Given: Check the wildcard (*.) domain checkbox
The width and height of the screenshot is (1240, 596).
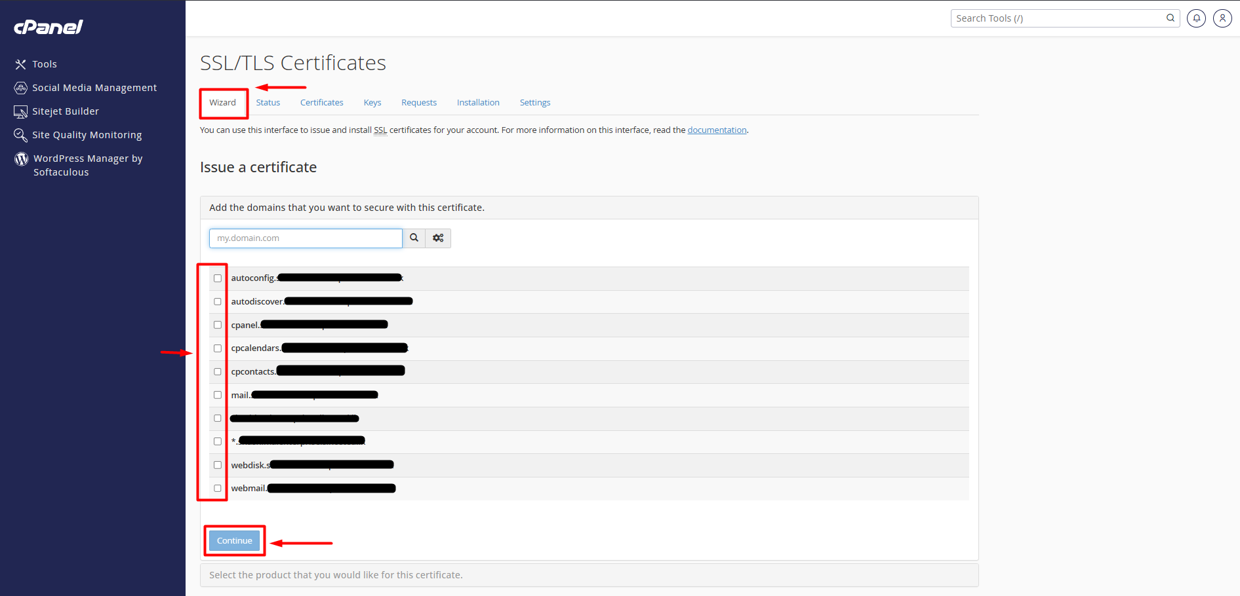Looking at the screenshot, I should click(218, 441).
